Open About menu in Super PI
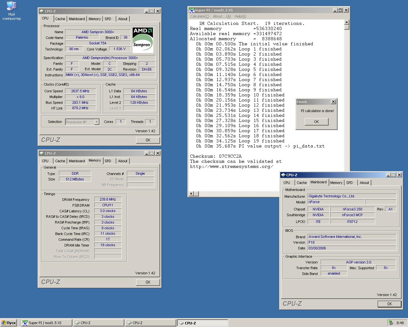This screenshot has height=327, width=408. pyautogui.click(x=222, y=16)
